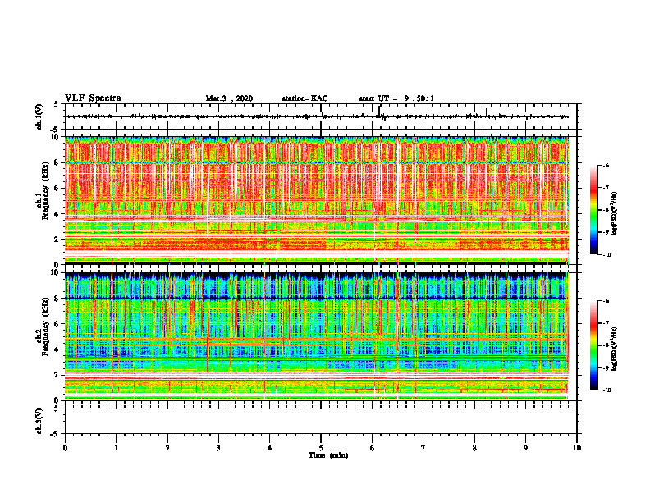Click time axis tick label "1"

point(116,448)
